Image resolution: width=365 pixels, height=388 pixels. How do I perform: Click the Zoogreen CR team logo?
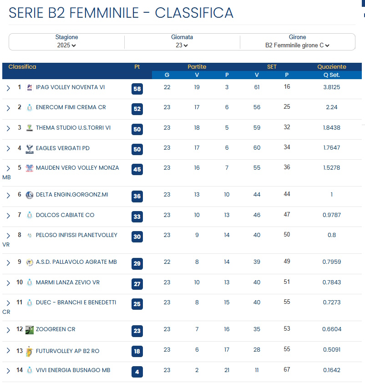[30, 330]
